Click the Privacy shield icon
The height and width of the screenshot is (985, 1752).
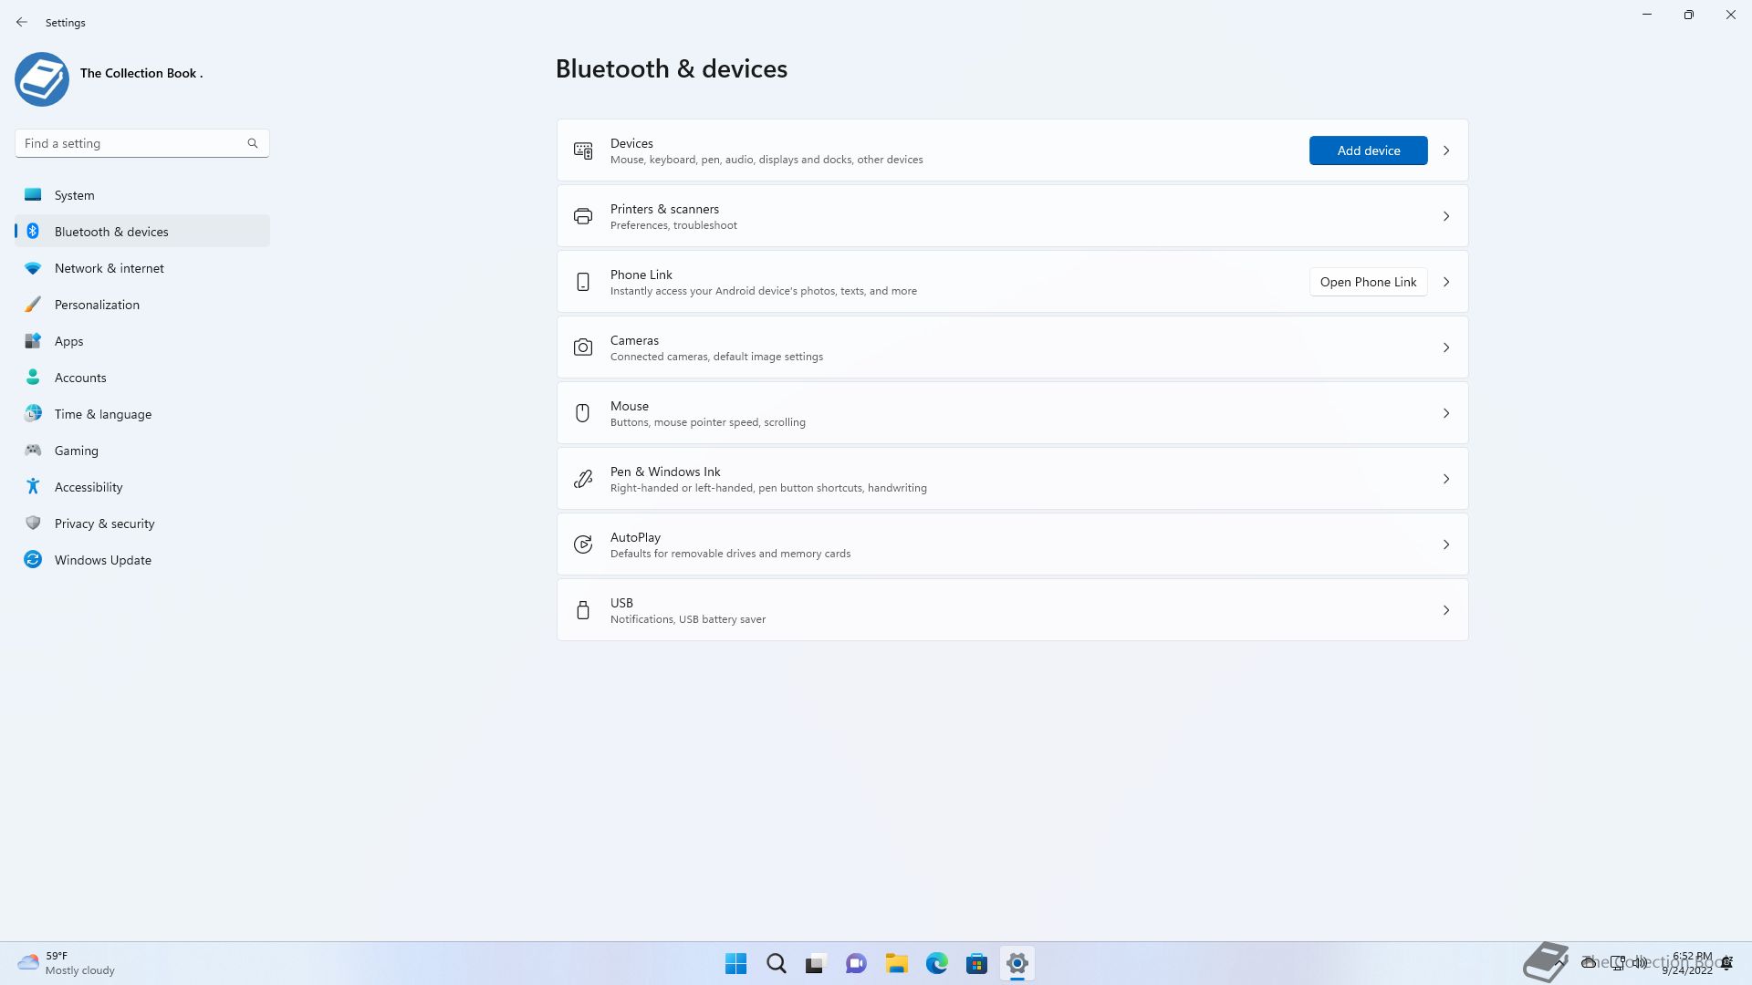coord(33,524)
